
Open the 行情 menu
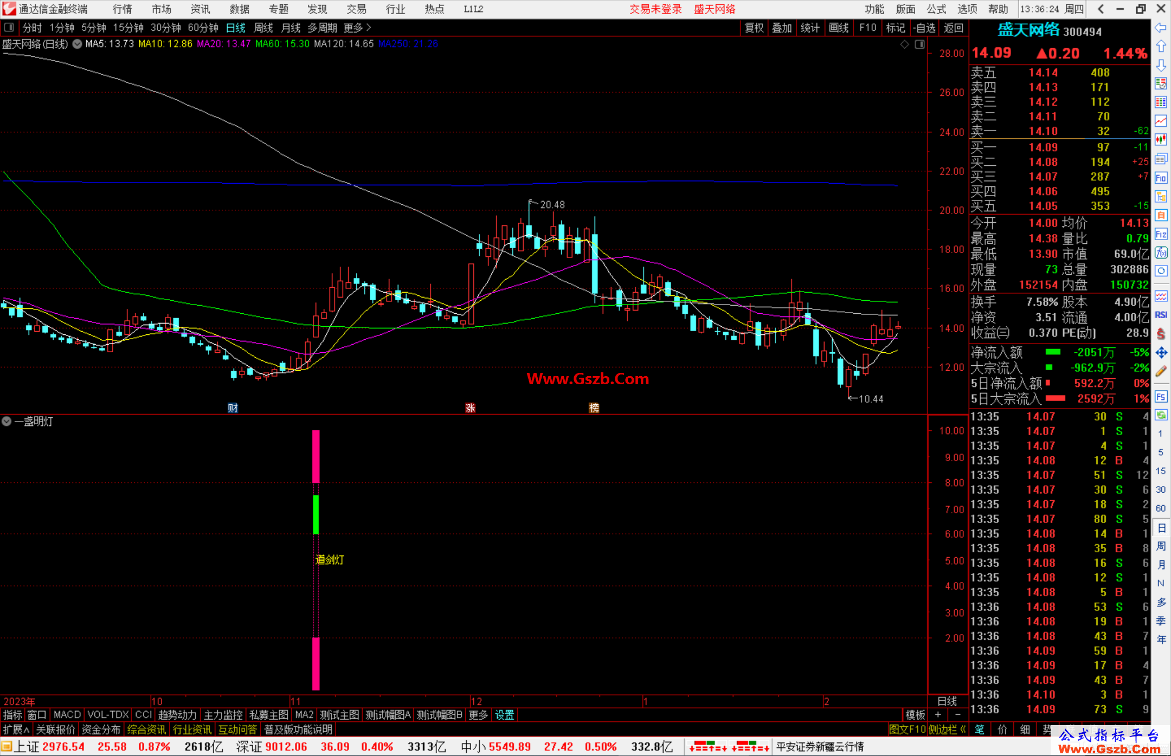point(122,9)
